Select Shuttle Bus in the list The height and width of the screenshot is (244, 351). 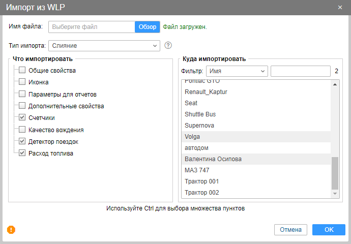[200, 114]
